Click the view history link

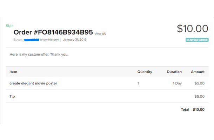click(x=49, y=40)
